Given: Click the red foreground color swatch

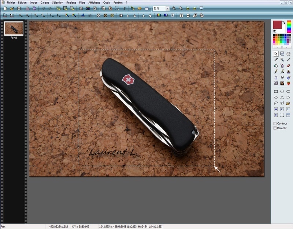Looking at the screenshot, I should click(277, 25).
